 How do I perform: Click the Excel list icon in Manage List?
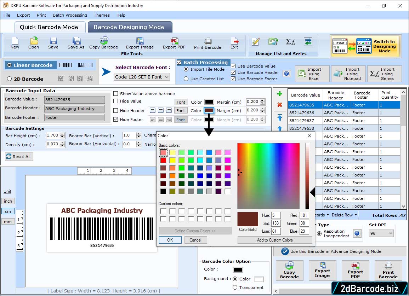coord(273,42)
